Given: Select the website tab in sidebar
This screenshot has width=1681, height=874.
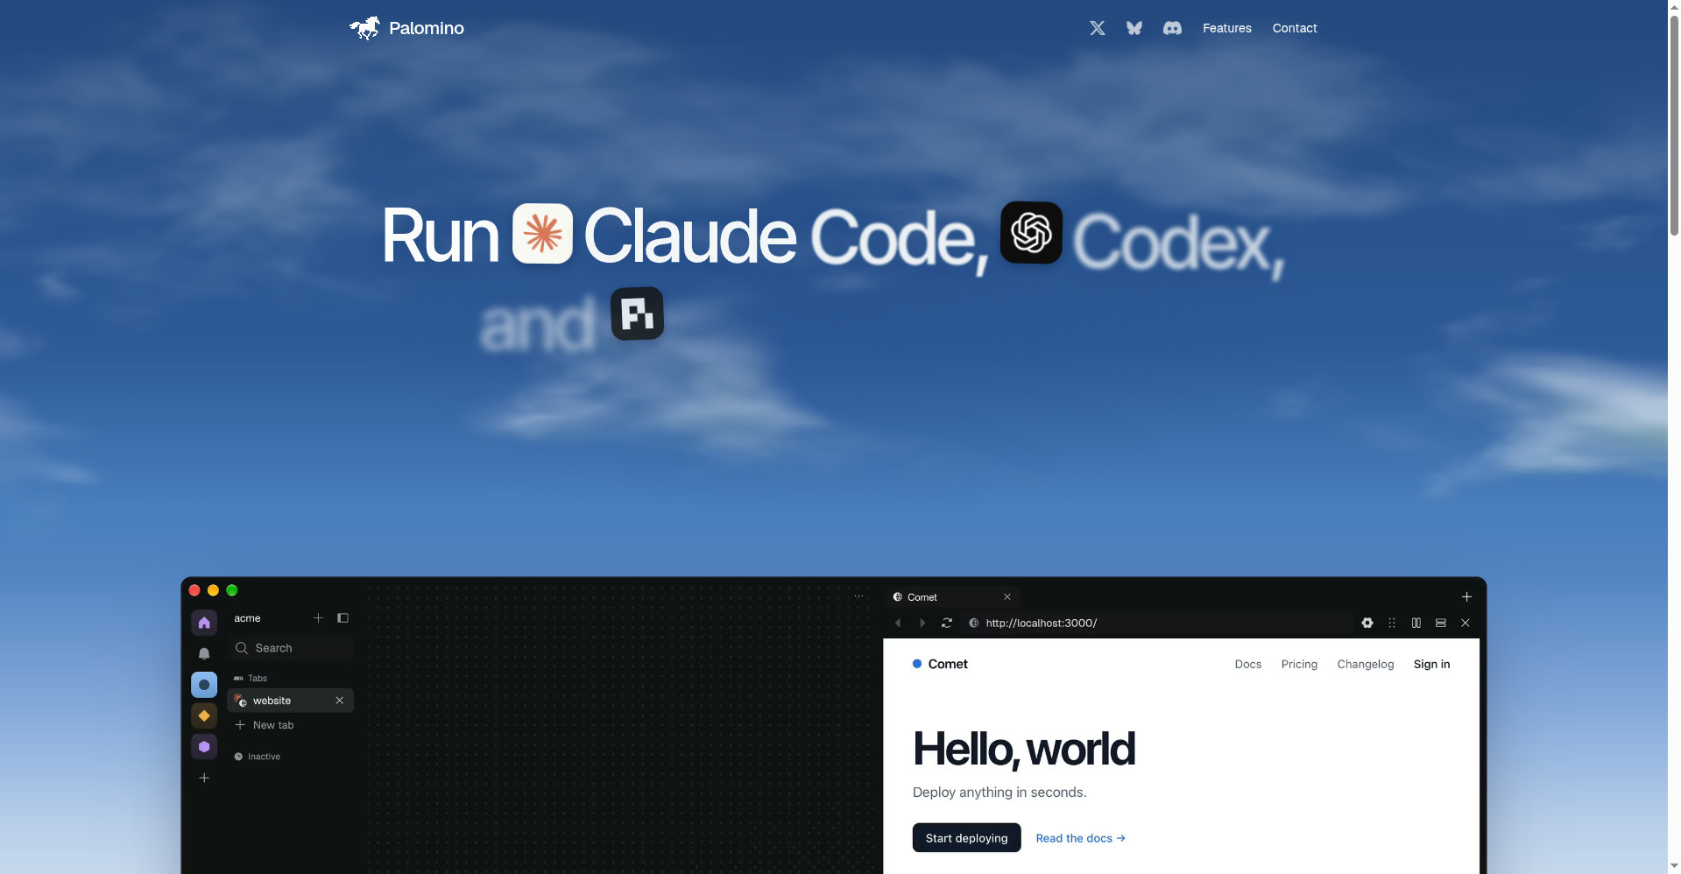Looking at the screenshot, I should tap(291, 701).
